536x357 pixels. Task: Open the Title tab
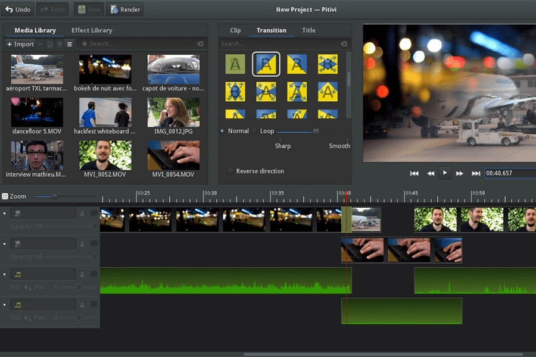308,30
